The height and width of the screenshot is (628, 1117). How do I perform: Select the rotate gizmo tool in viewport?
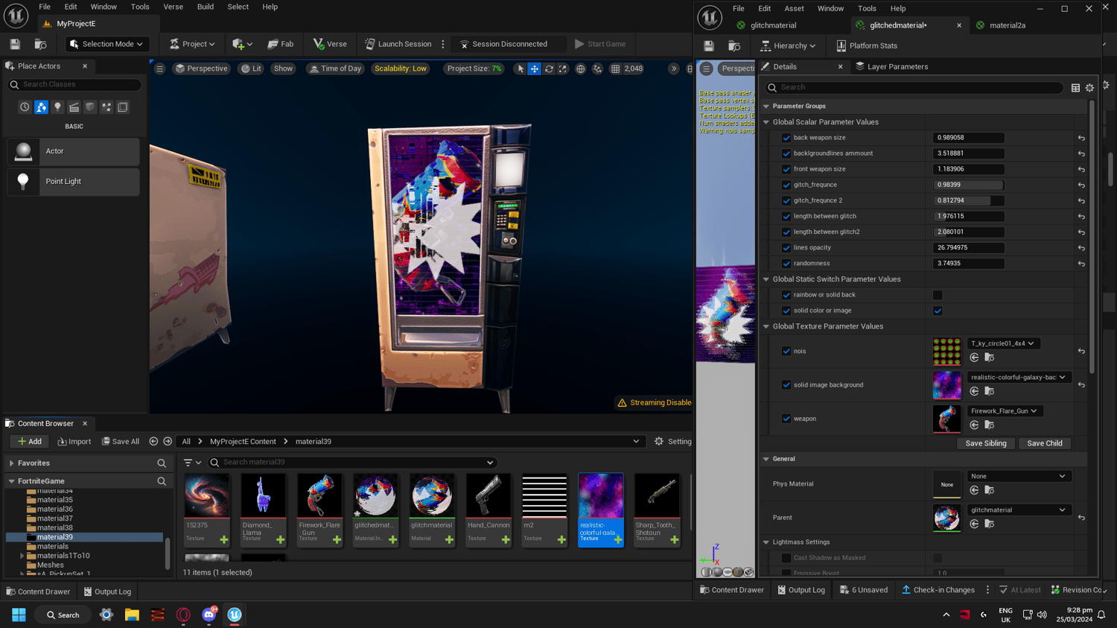(x=549, y=69)
